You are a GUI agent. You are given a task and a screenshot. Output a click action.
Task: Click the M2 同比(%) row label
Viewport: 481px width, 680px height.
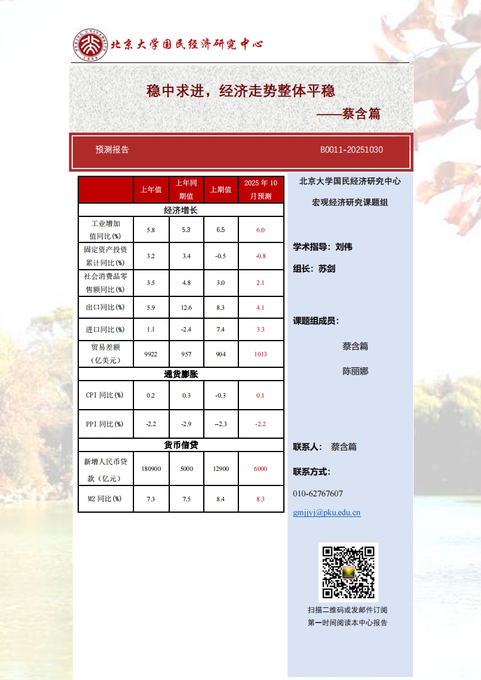(x=105, y=499)
